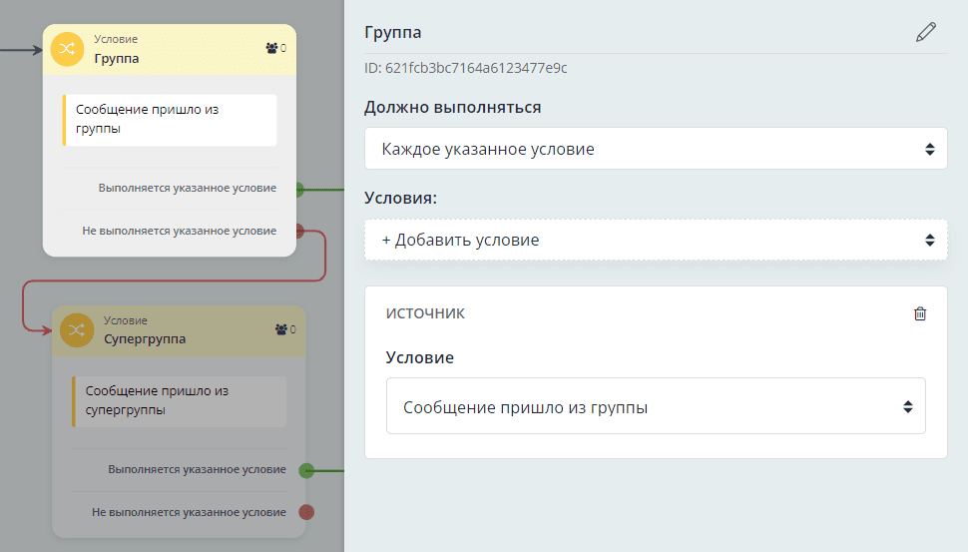
Task: Click the users counter icon on Супергруппа node
Action: coord(280,329)
